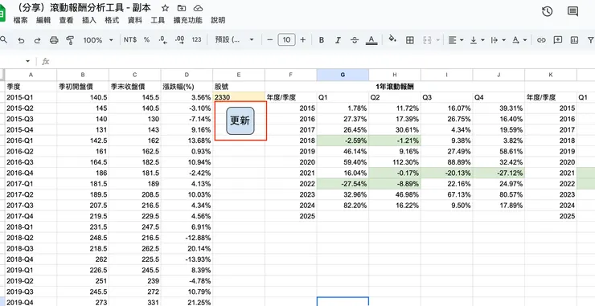Open text wrapping dropdown

499,40
